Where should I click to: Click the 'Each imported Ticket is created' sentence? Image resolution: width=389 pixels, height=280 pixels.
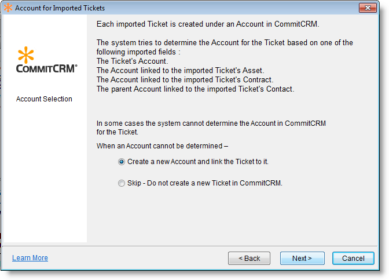pyautogui.click(x=208, y=26)
